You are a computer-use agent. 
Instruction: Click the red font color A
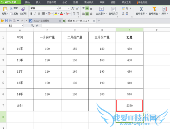coord(62,14)
